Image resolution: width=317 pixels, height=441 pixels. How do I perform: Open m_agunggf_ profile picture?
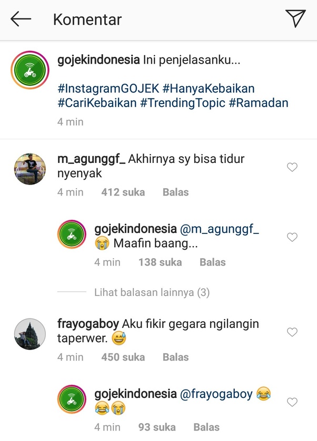tap(30, 169)
